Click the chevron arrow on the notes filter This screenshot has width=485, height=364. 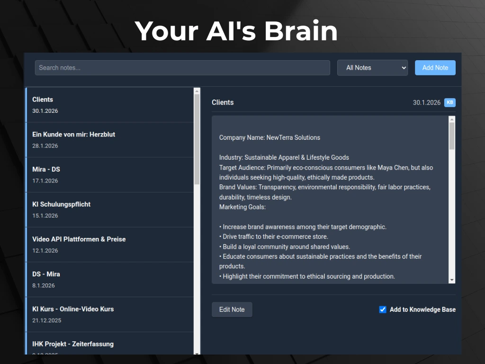tap(403, 68)
